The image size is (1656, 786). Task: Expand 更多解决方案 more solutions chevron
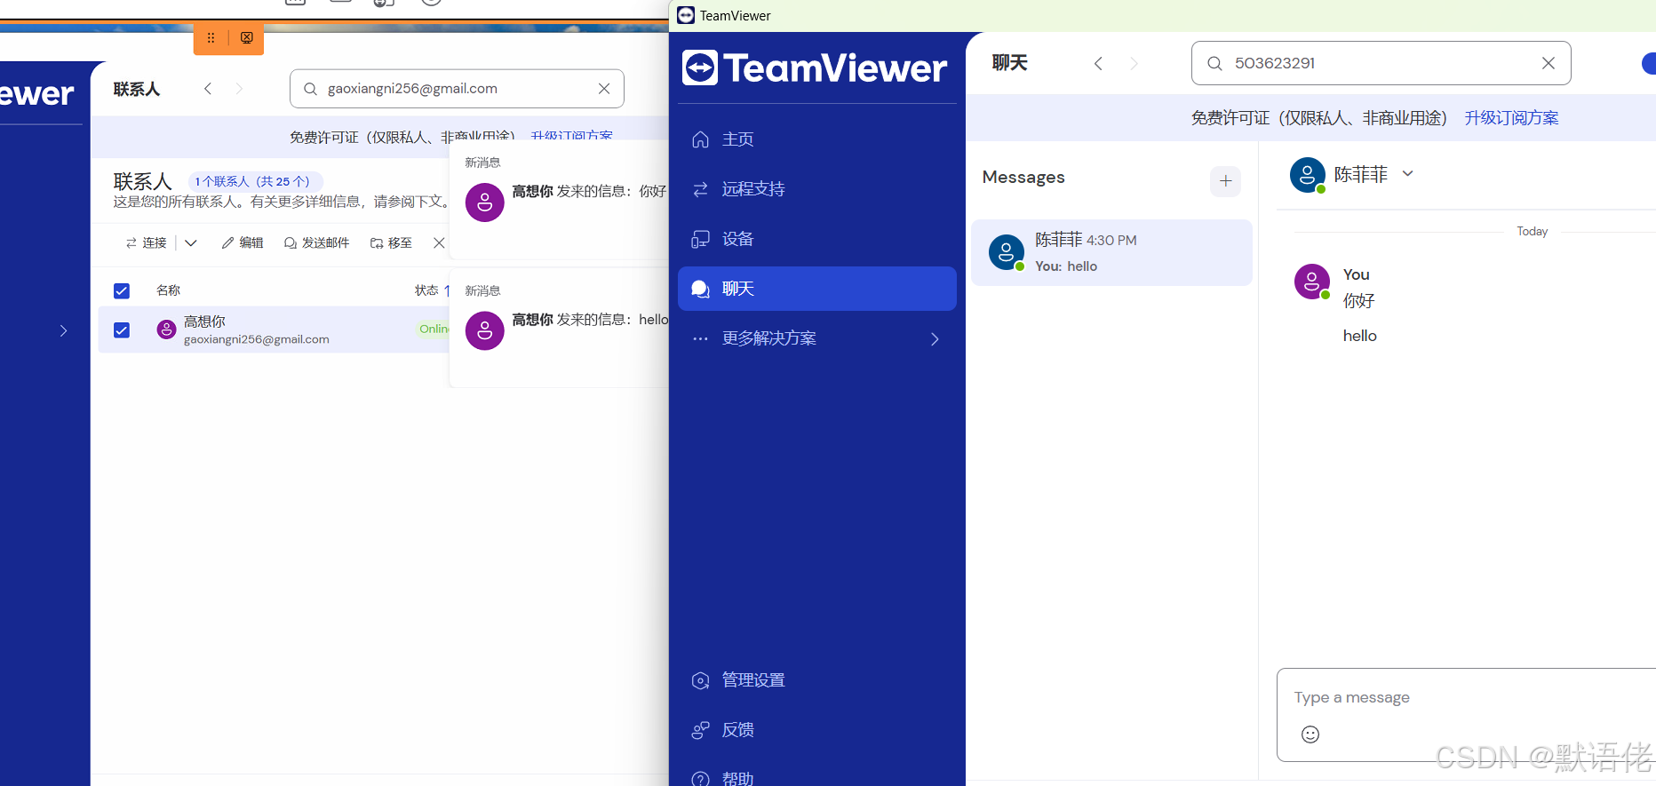tap(935, 338)
